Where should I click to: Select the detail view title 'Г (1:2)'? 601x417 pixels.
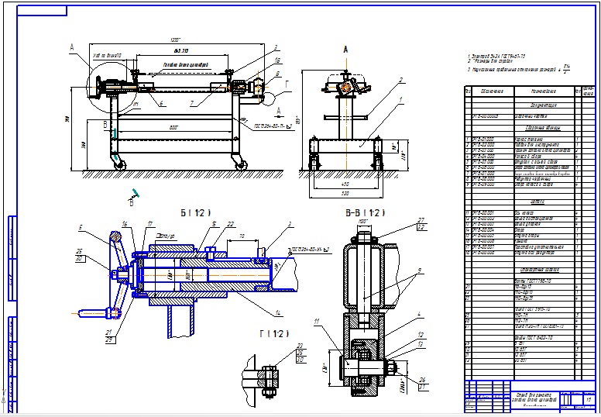[274, 334]
